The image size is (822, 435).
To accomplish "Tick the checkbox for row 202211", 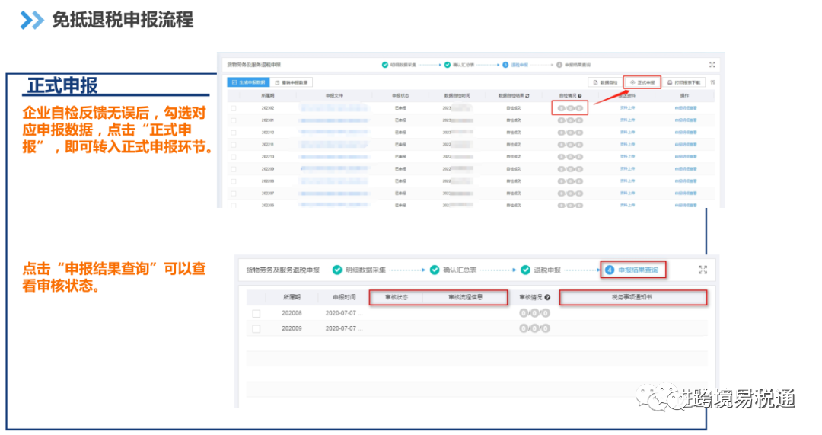I will point(234,144).
